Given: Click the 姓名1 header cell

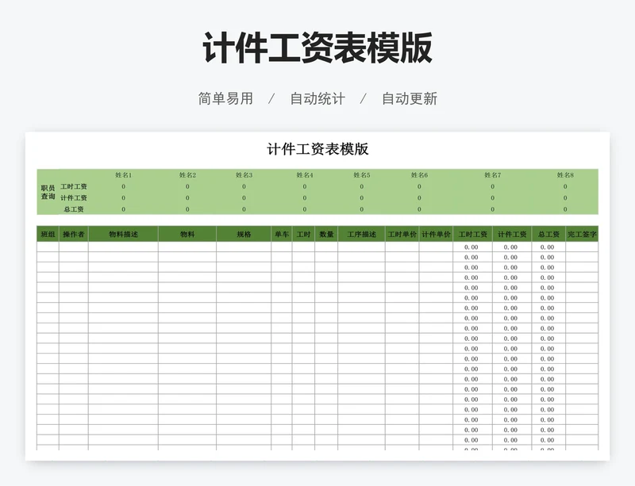Looking at the screenshot, I should tap(124, 174).
